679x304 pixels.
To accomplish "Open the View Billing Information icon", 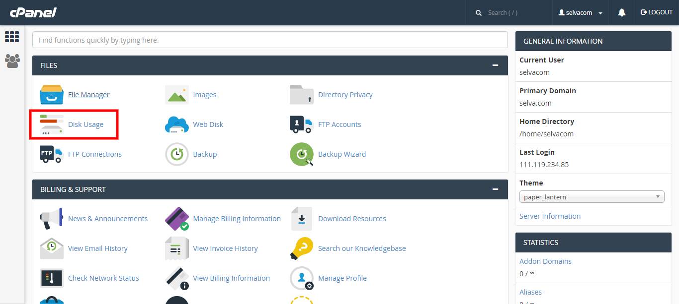I will 177,278.
